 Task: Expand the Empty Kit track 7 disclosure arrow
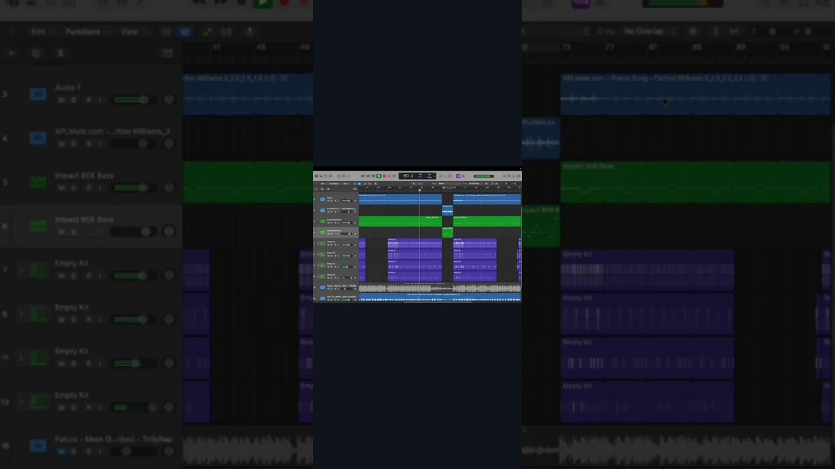coord(318,243)
